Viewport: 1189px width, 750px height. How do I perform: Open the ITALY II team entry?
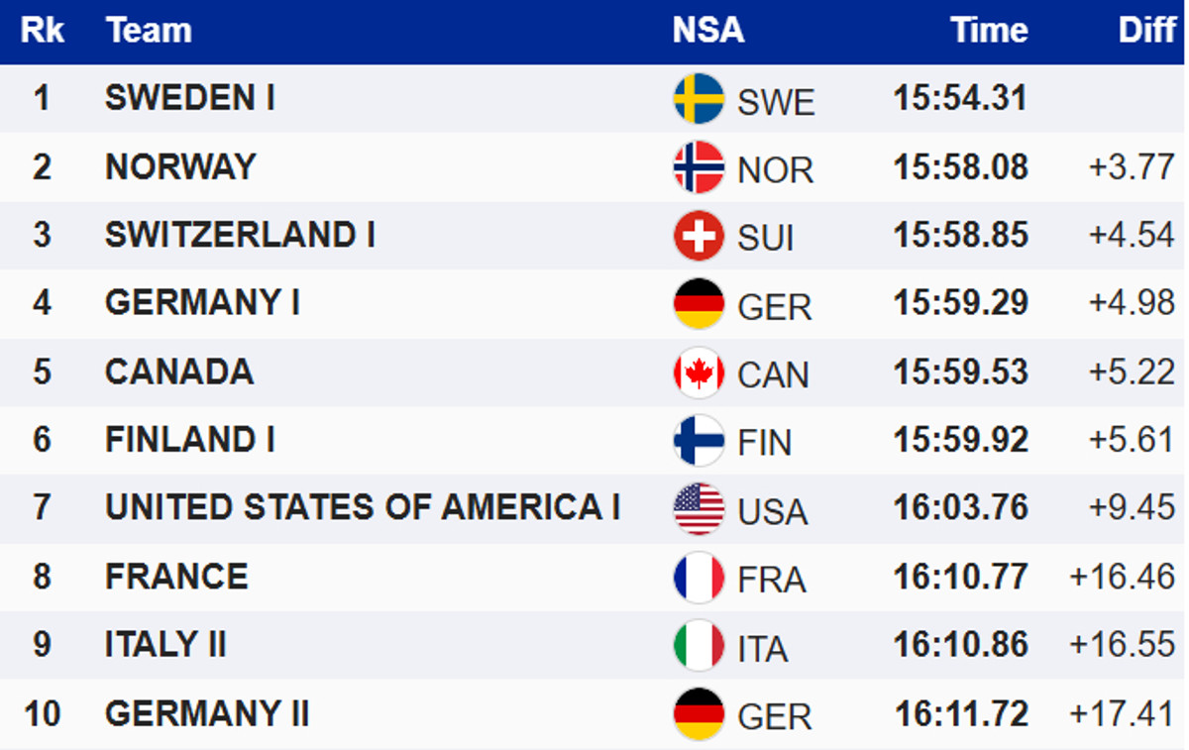pos(165,645)
